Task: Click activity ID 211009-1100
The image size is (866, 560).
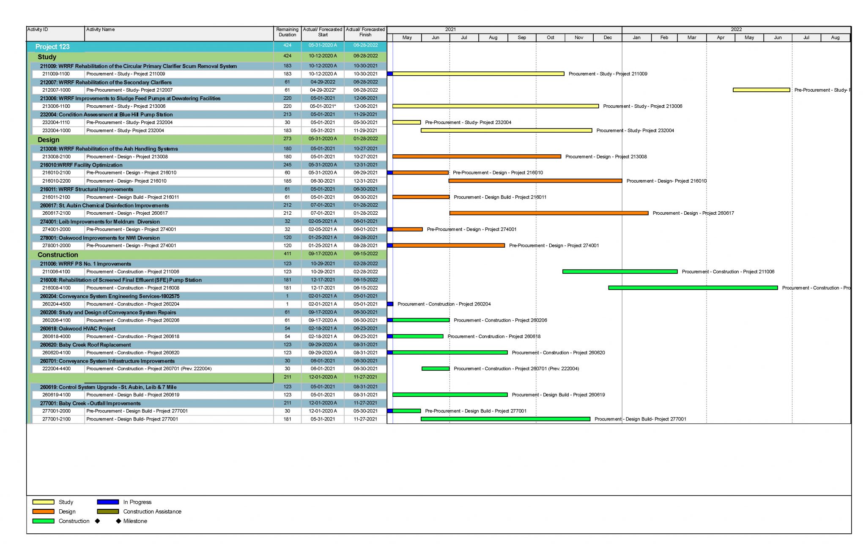Action: point(56,74)
